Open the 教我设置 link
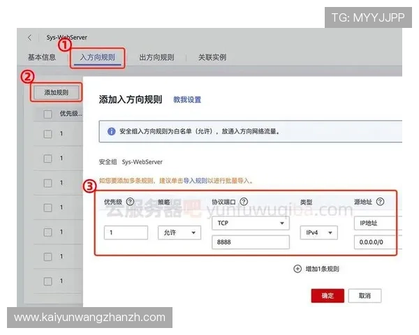Viewport: 419px width, 335px height. coord(187,100)
